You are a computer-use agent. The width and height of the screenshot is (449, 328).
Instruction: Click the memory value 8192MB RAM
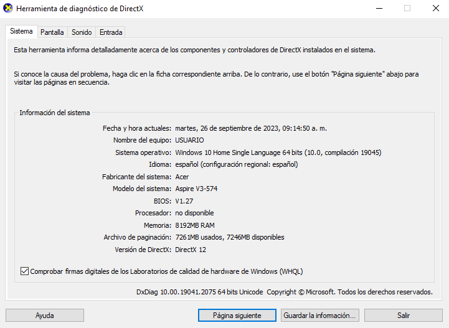(x=195, y=225)
